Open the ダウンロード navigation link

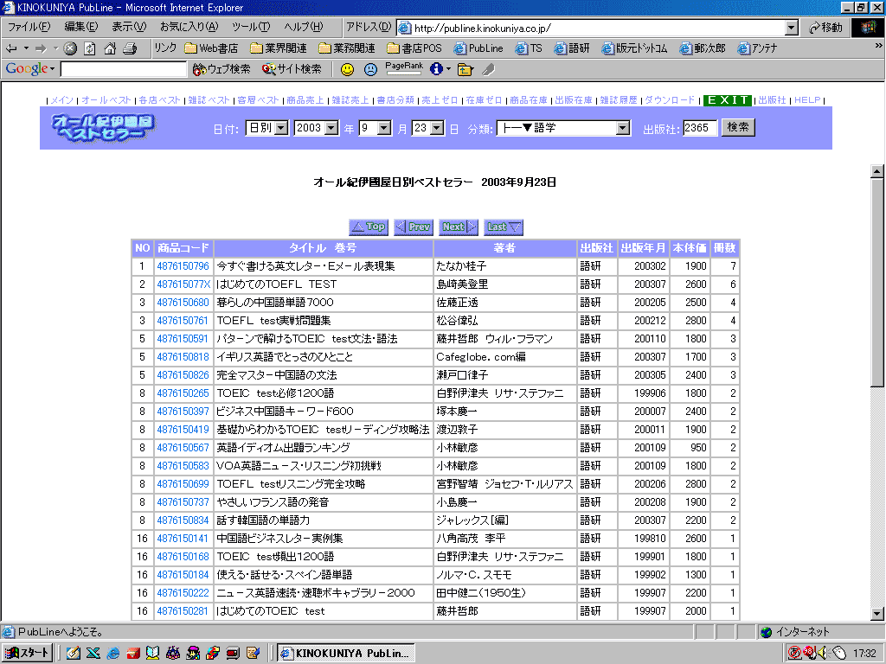pyautogui.click(x=670, y=100)
